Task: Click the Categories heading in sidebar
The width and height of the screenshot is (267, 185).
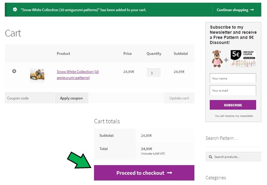Action: coord(216,177)
